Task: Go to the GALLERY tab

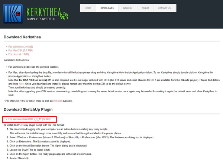Action: click(127, 8)
